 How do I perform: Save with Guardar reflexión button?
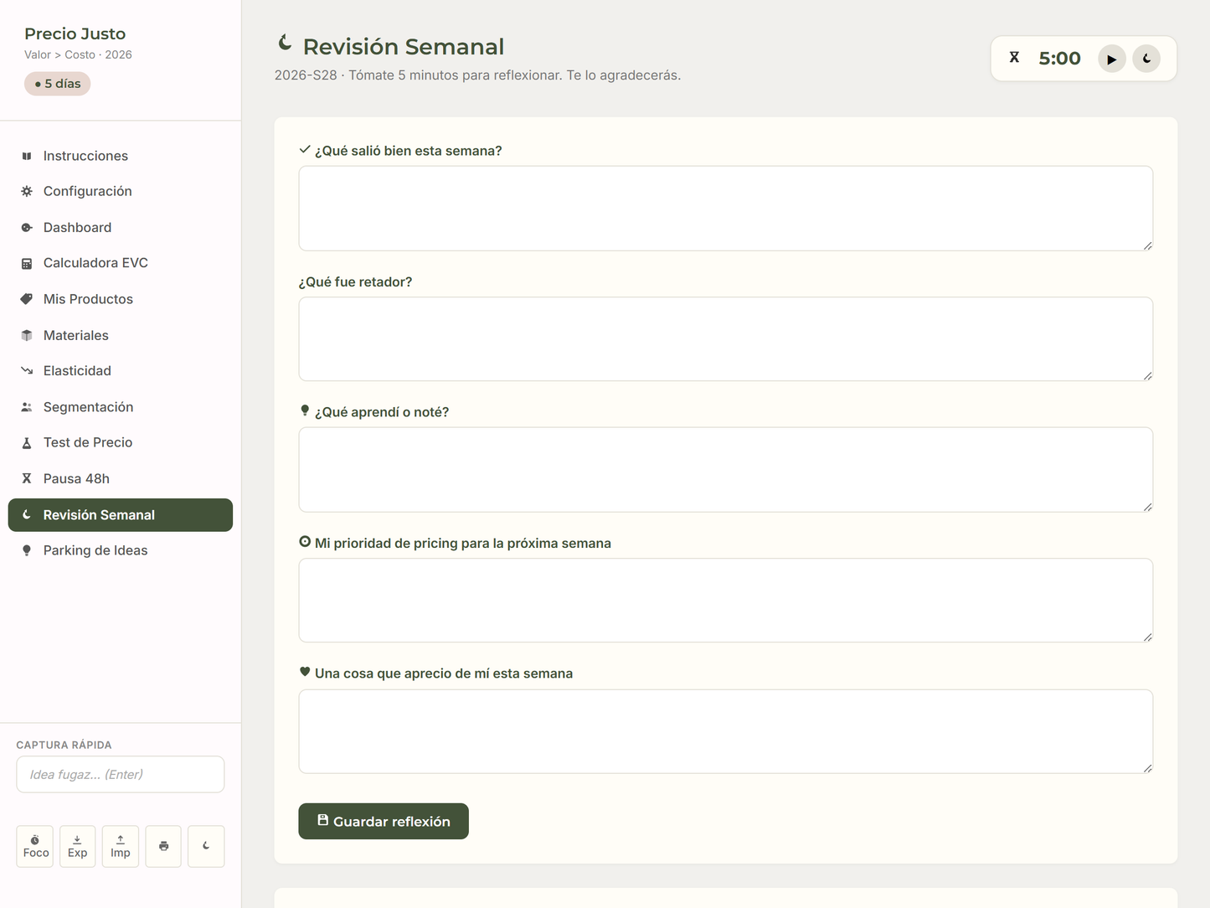[384, 822]
